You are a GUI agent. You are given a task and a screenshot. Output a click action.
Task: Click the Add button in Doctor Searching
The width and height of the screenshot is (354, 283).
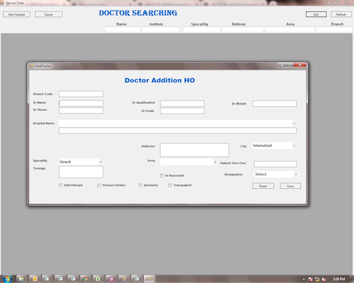click(316, 15)
